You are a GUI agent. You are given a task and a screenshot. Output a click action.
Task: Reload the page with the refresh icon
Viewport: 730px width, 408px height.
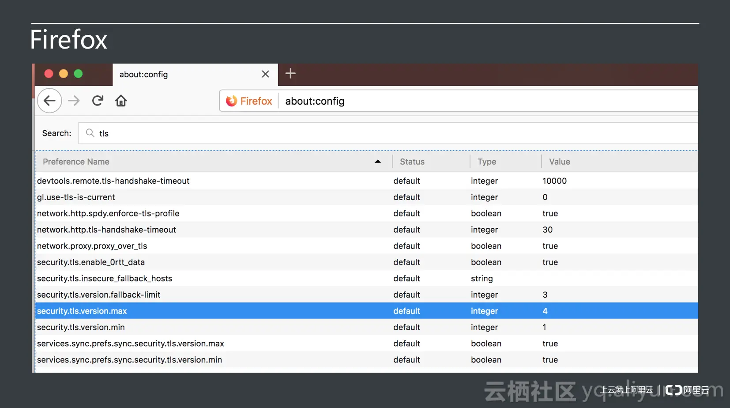coord(98,101)
